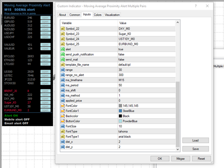The image size is (224, 168).
Task: Edit the ma_timeframe value M15
Action: point(147,80)
